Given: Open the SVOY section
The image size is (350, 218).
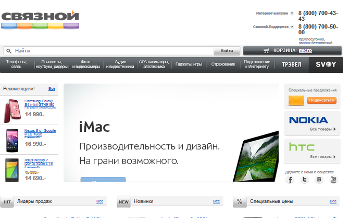Looking at the screenshot, I should pos(326,64).
